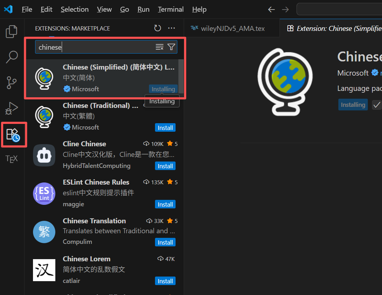Clear extensions search results
The width and height of the screenshot is (382, 295).
(x=160, y=47)
